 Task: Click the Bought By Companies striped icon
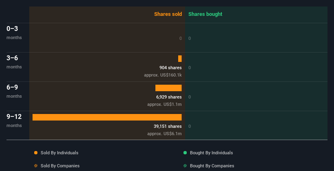point(185,166)
